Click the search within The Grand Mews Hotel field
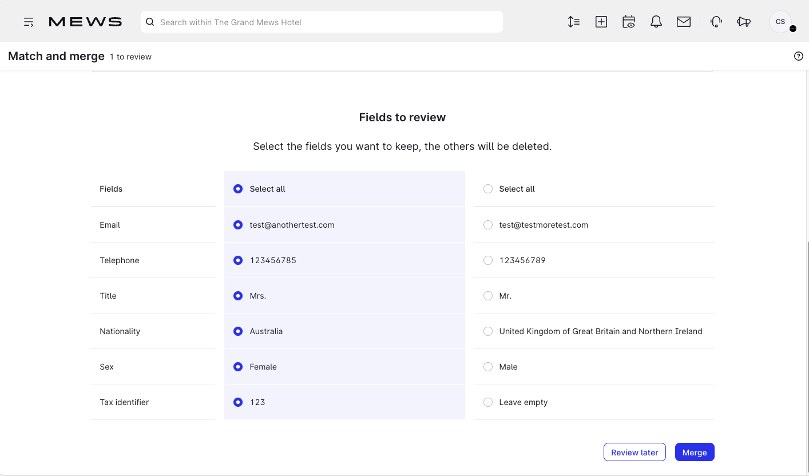809x476 pixels. pyautogui.click(x=322, y=22)
